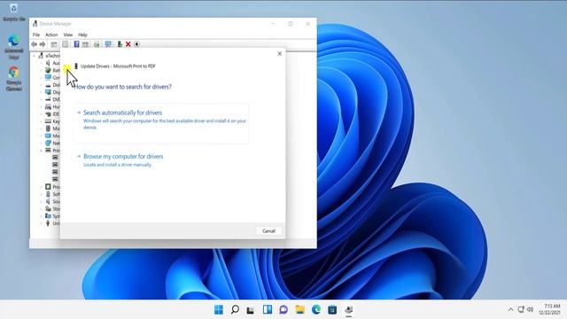This screenshot has height=319, width=567.
Task: Select the Sound controllers icon in device tree
Action: (x=48, y=201)
